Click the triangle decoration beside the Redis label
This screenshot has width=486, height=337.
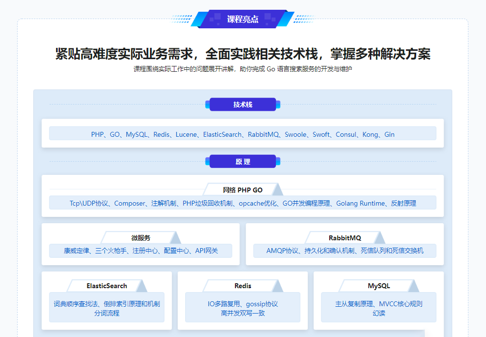click(277, 287)
